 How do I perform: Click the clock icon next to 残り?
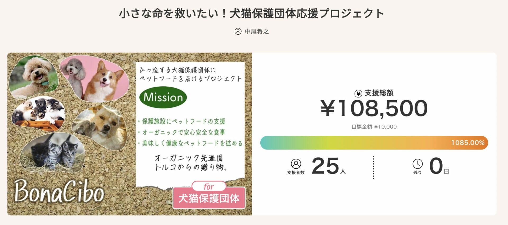pos(417,164)
